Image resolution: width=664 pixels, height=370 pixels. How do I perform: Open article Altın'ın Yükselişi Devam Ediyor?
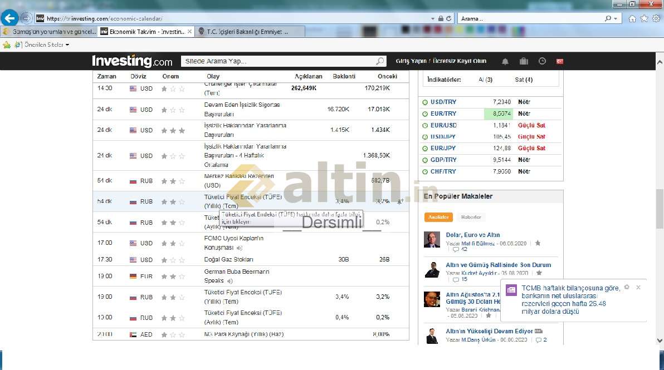click(489, 332)
